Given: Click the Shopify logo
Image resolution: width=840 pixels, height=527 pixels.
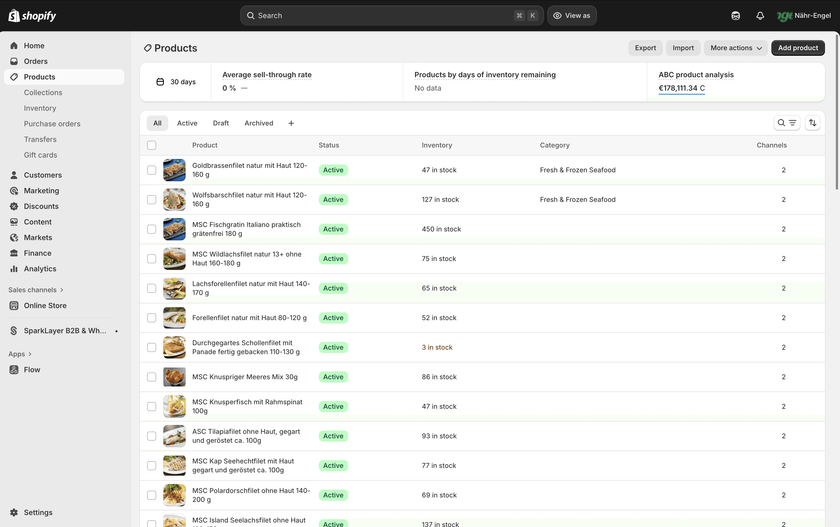Looking at the screenshot, I should click(32, 16).
